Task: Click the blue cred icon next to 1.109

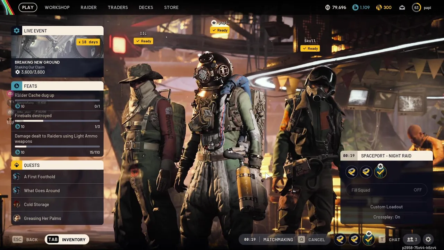Action: [355, 7]
